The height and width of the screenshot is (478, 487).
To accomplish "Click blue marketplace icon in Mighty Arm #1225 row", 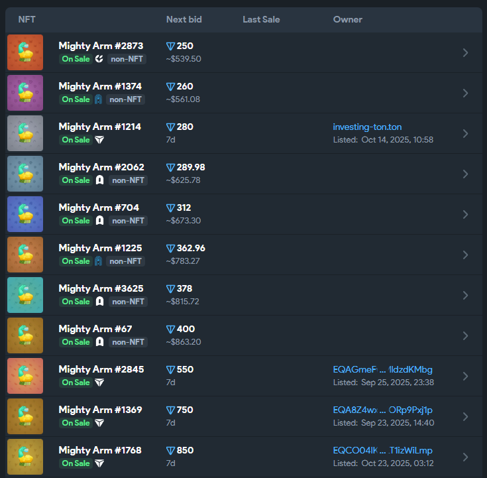I will click(x=99, y=261).
